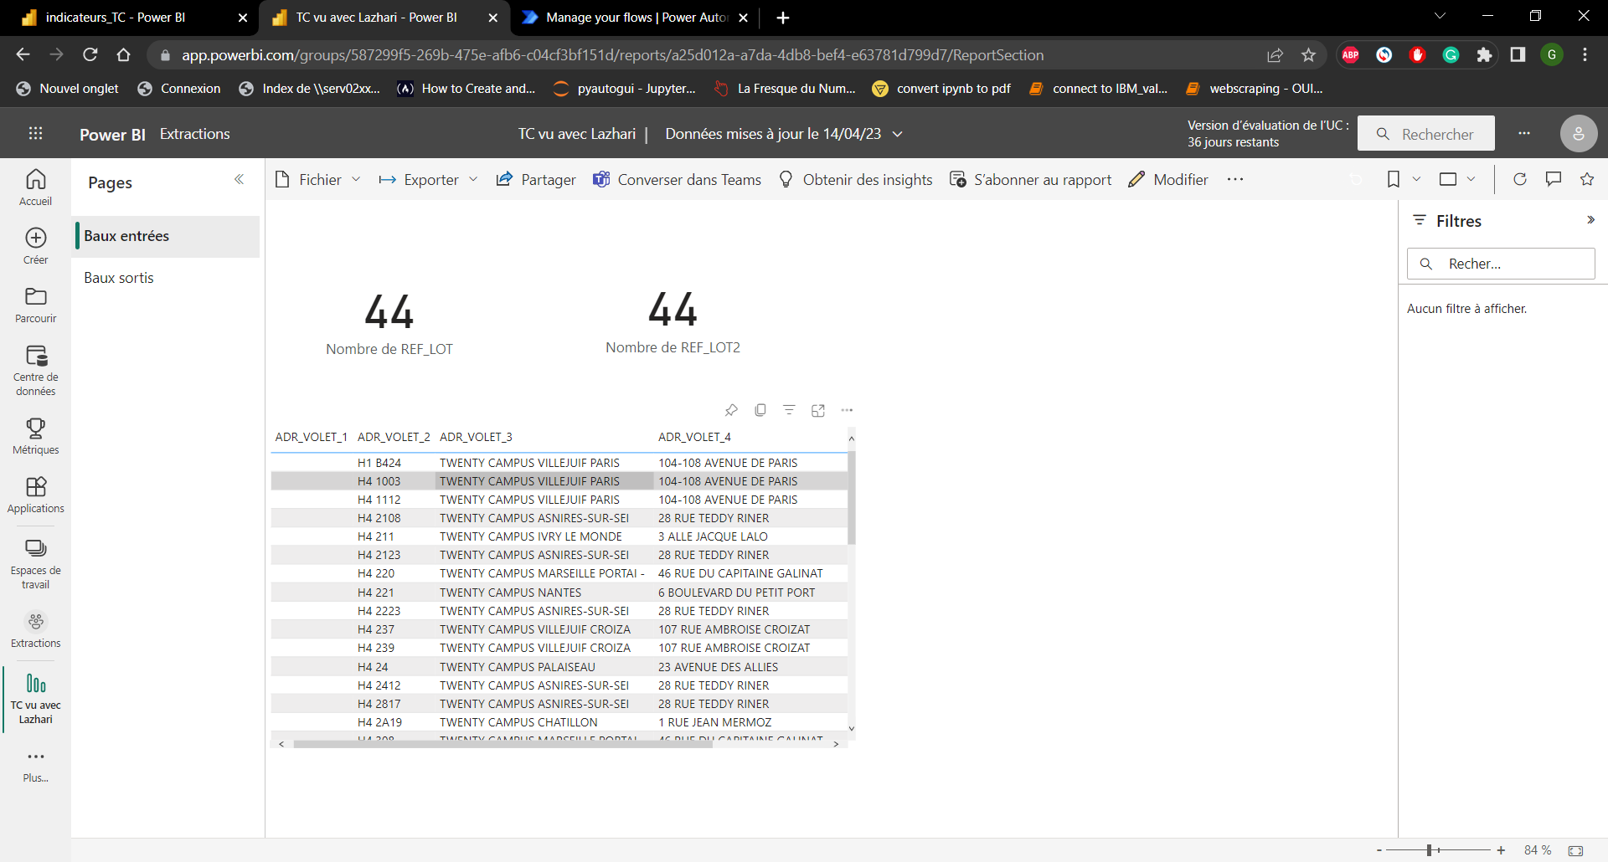Zoom in with the plus button
Viewport: 1608px width, 862px height.
click(1501, 850)
